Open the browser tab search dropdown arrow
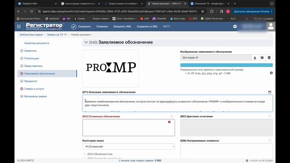 pyautogui.click(x=272, y=4)
